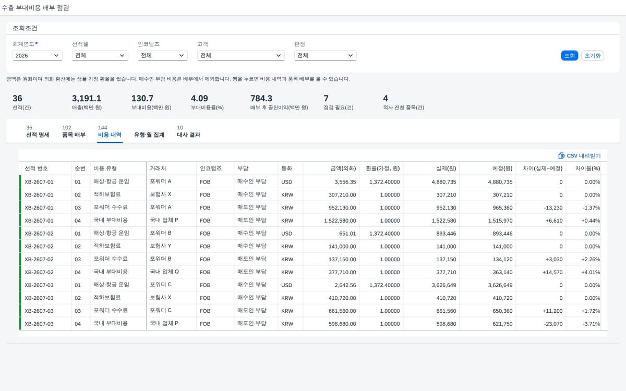Switch to the 선적 명세 tab
Viewport: 626px width, 391px height.
(x=38, y=131)
